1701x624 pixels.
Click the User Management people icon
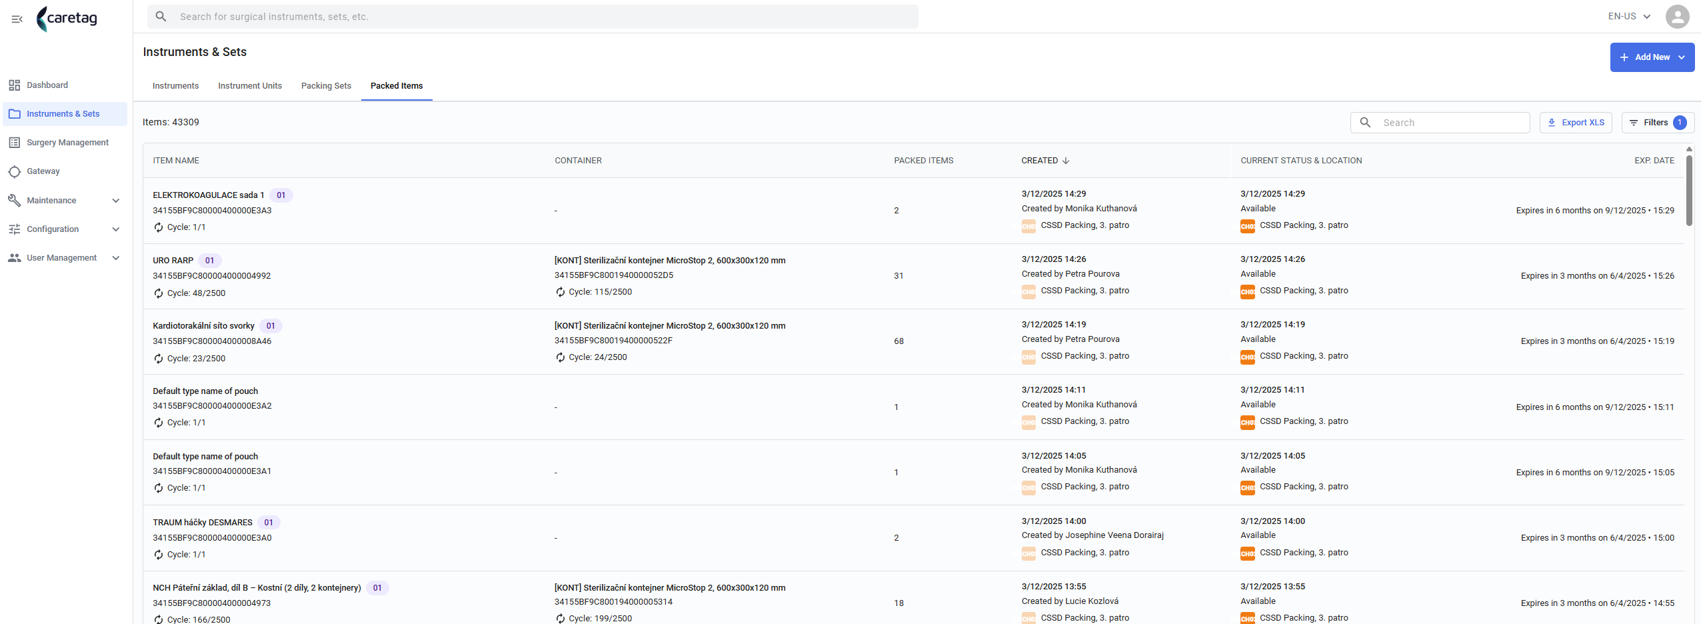click(14, 258)
